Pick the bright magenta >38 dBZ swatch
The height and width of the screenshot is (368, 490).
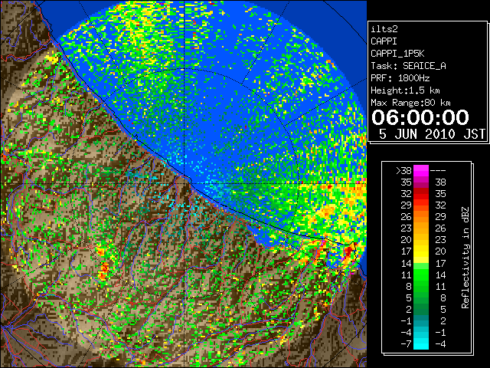[x=421, y=171]
